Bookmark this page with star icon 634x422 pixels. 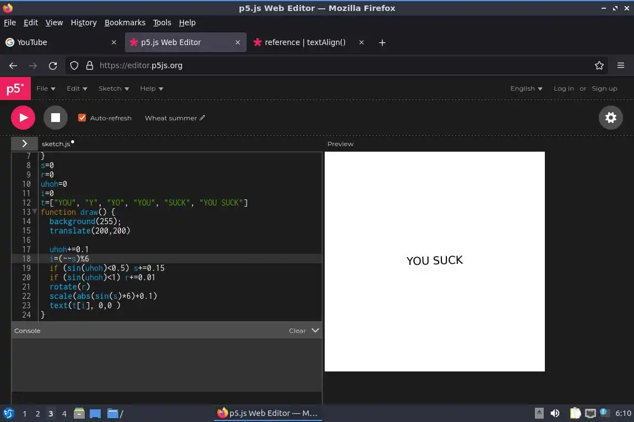599,65
